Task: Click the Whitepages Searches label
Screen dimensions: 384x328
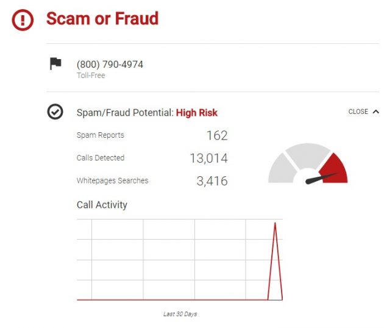Action: pyautogui.click(x=112, y=180)
